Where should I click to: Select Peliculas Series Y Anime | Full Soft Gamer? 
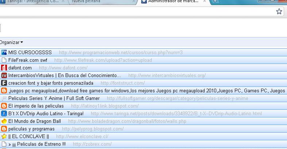coord(54,98)
